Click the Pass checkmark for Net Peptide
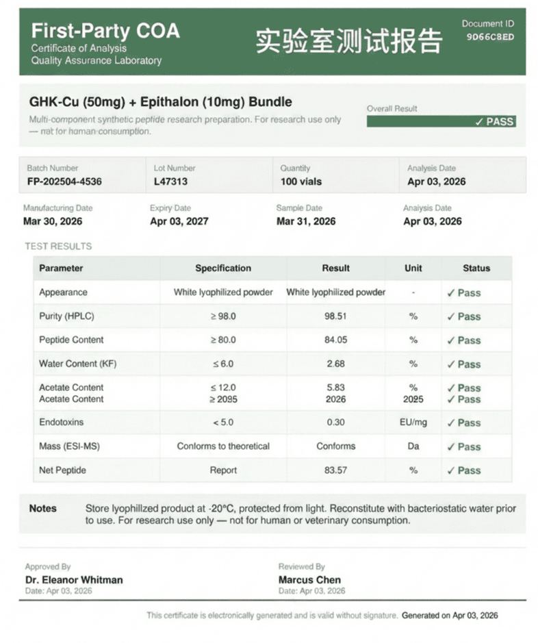The width and height of the screenshot is (538, 643). coord(463,470)
